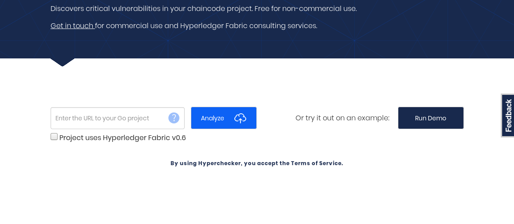The image size is (514, 224).
Task: Click the cloud upload icon
Action: pyautogui.click(x=240, y=118)
